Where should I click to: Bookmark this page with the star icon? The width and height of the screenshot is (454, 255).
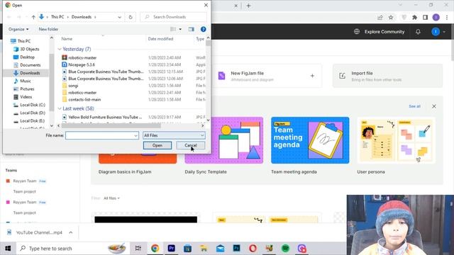(391, 17)
